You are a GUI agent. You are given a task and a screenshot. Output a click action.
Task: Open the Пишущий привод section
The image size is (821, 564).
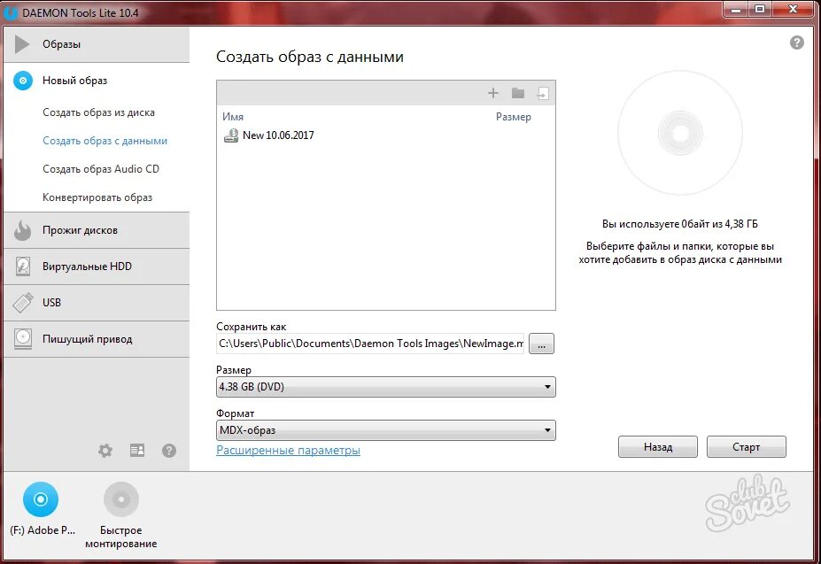tap(97, 339)
